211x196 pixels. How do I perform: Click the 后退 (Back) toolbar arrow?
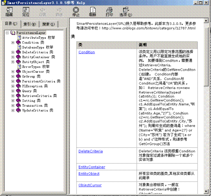point(43,12)
